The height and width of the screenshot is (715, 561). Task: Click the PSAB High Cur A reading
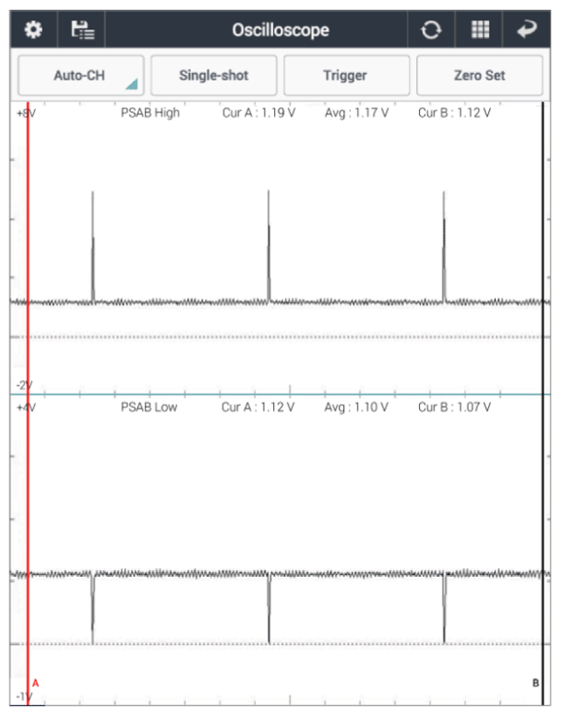(x=259, y=113)
